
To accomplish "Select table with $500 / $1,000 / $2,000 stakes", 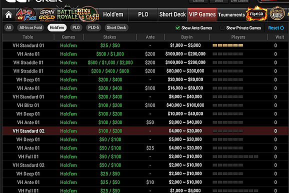I will (145, 62).
